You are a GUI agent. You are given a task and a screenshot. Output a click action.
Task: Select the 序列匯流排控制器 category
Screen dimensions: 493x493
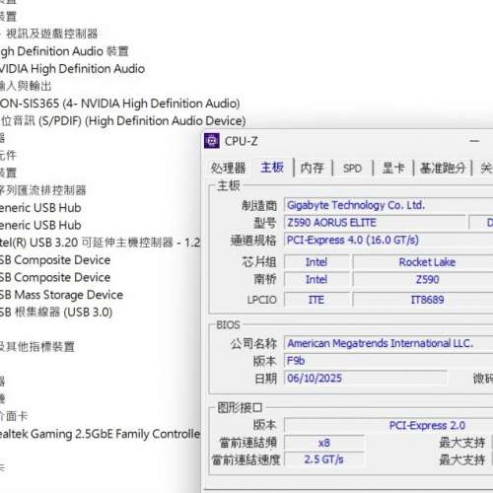click(x=42, y=190)
